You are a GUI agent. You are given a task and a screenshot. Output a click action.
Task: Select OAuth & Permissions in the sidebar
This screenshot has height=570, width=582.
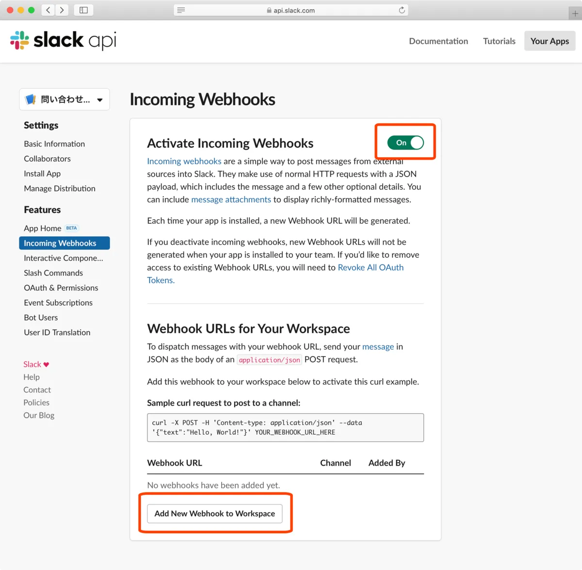61,288
